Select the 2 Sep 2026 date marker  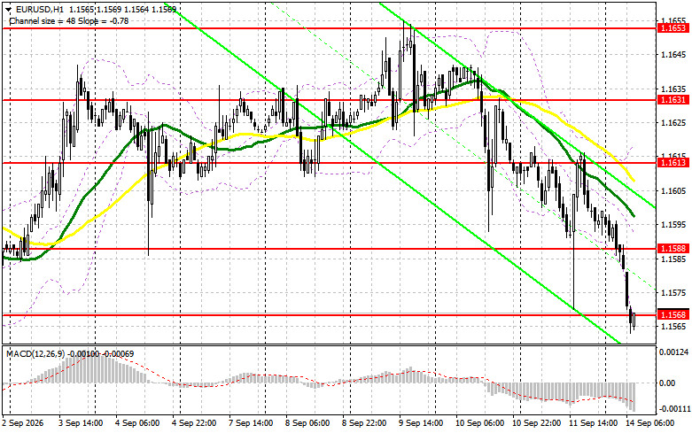(x=23, y=423)
